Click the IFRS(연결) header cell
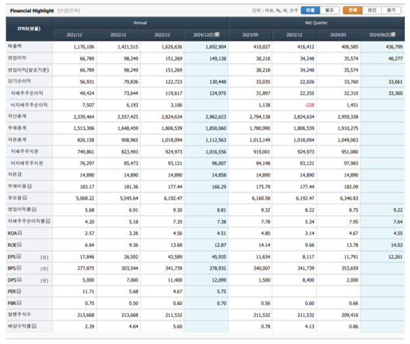 (29, 29)
